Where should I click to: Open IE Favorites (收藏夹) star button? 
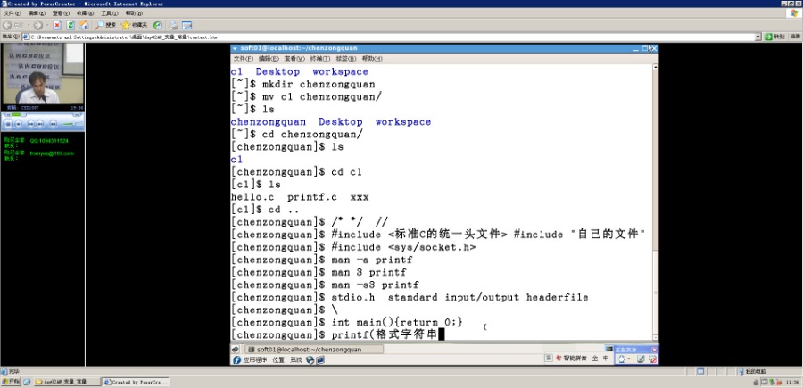134,25
